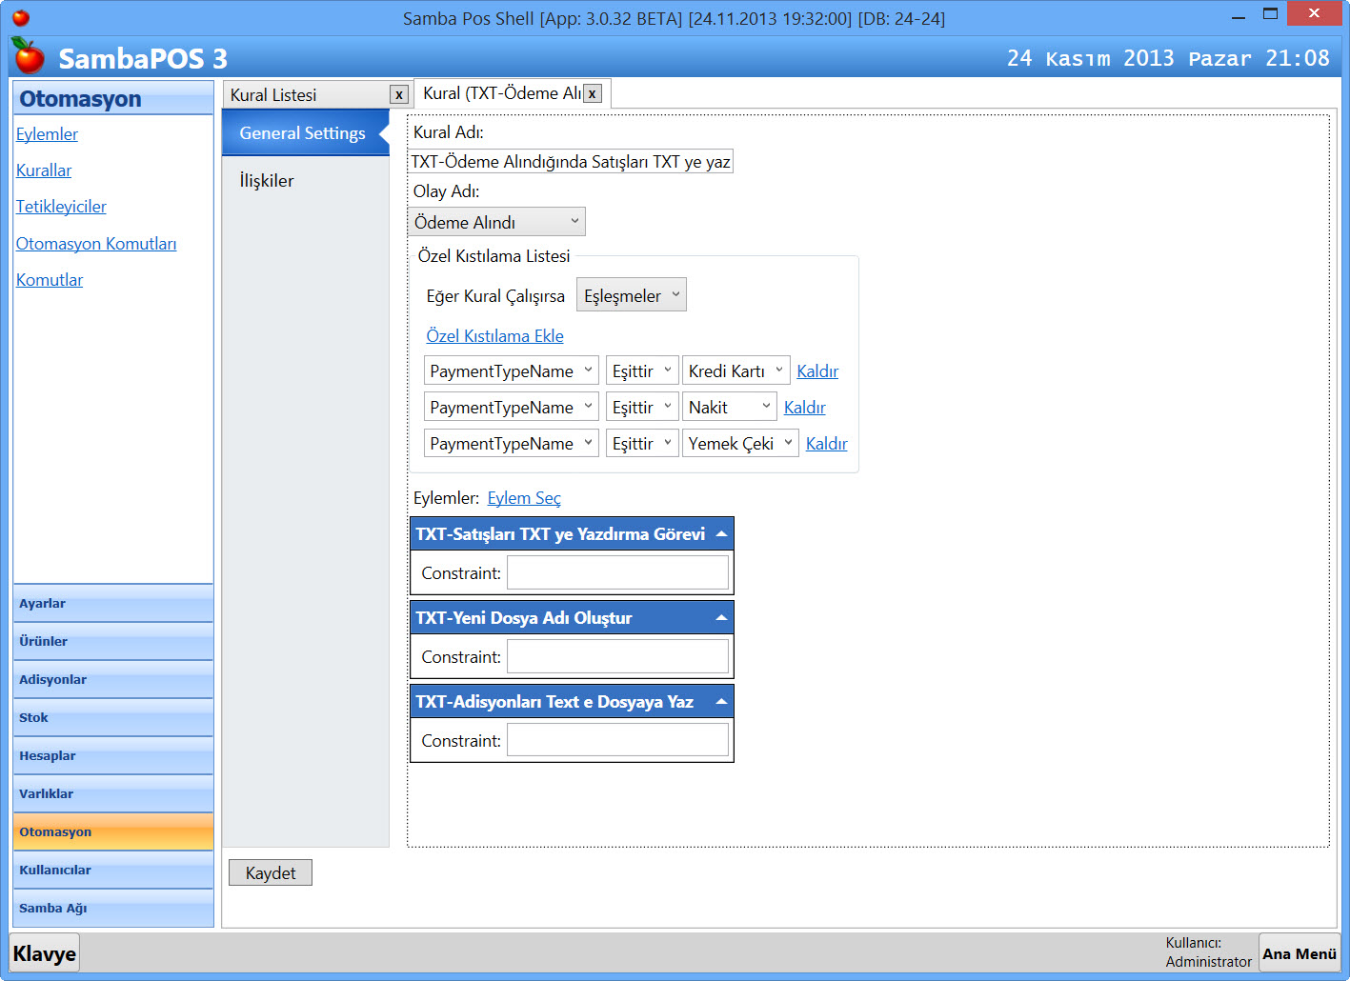Open the Yemek Çeki value dropdown
This screenshot has width=1350, height=981.
[740, 444]
